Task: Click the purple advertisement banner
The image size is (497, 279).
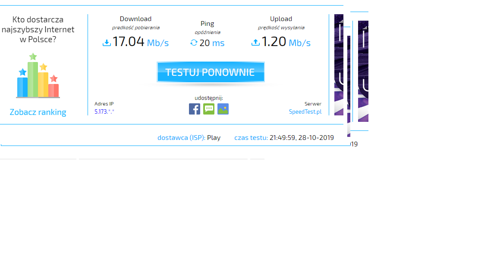Action: 339,65
